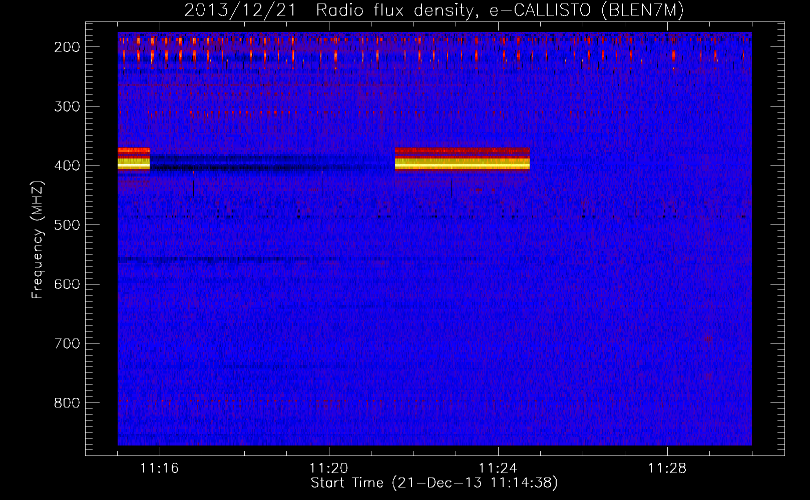Click the 700 frequency tick label
Viewport: 810px width, 500px height.
tap(67, 343)
